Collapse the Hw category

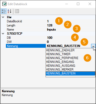(3, 17)
